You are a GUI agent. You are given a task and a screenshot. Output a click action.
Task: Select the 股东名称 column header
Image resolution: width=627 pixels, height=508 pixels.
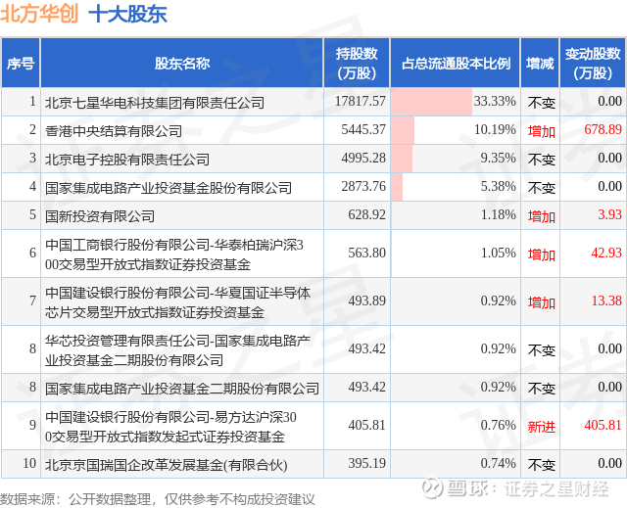coord(182,63)
